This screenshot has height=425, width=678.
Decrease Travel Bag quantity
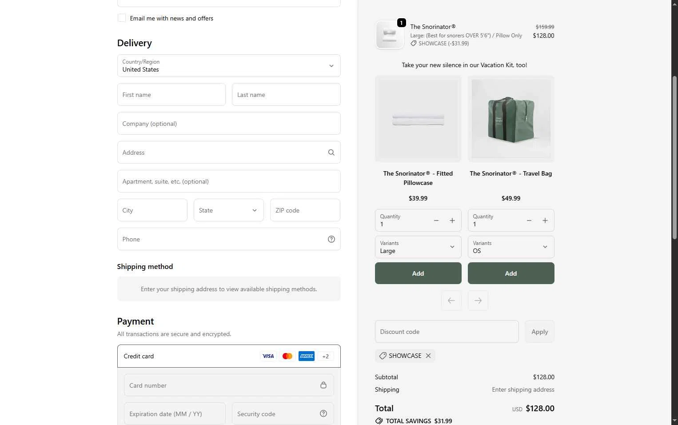pyautogui.click(x=529, y=221)
